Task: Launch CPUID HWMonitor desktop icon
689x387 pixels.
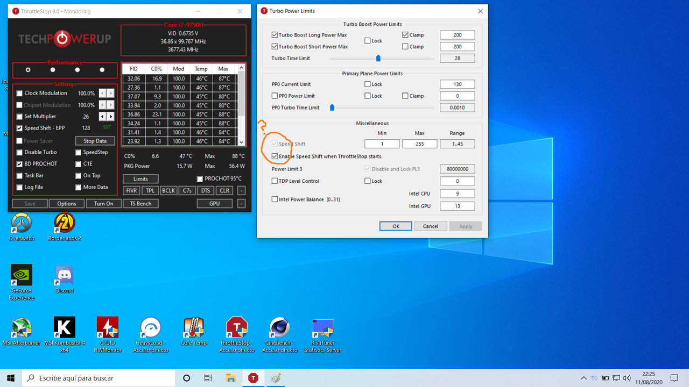Action: click(108, 334)
